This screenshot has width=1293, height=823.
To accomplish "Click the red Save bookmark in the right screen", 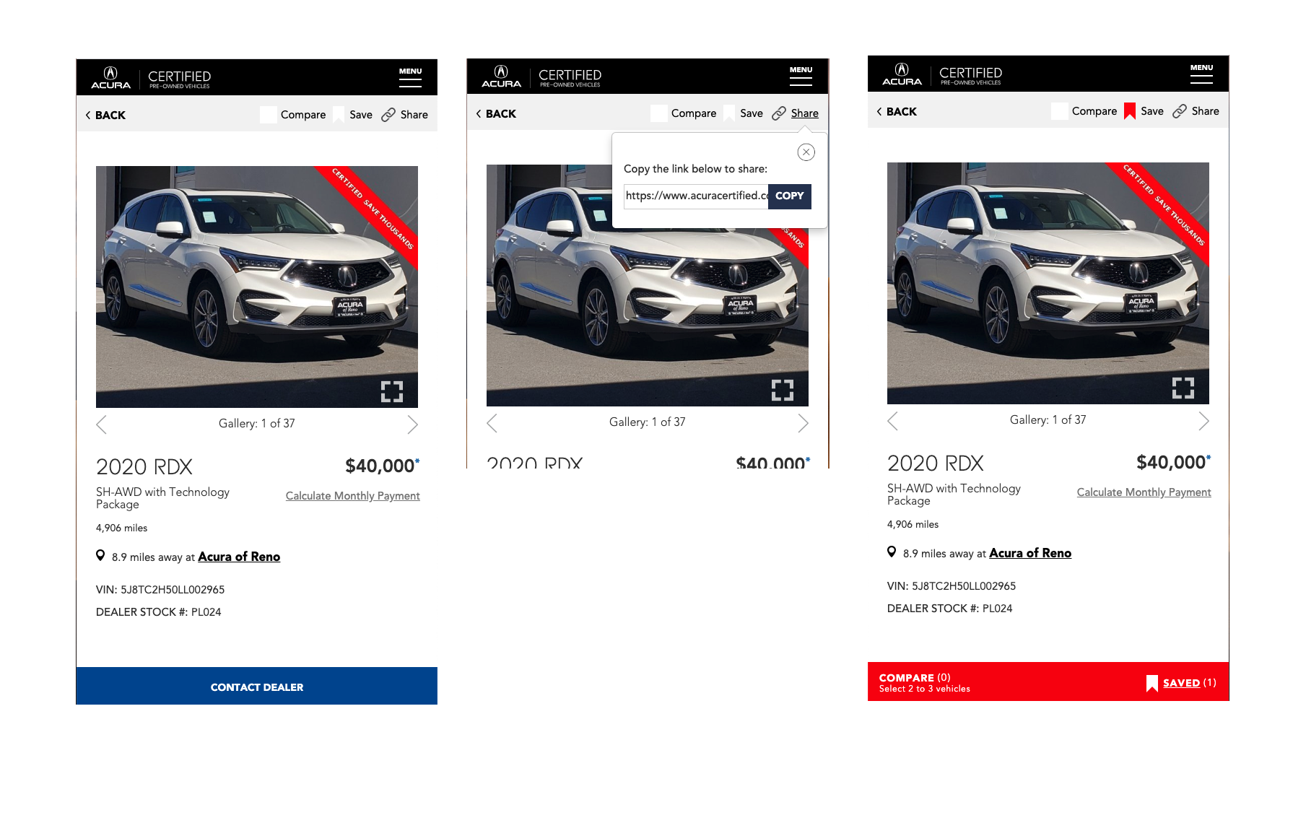I will pyautogui.click(x=1130, y=111).
